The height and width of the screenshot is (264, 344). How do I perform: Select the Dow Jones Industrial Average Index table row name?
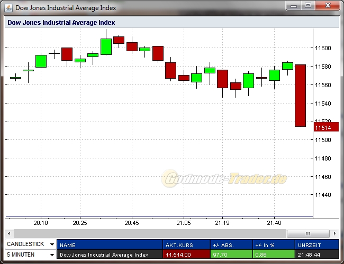[x=110, y=254]
